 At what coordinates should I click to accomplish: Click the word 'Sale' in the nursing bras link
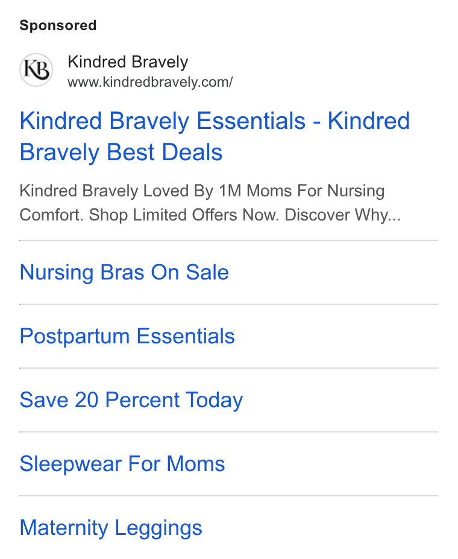tap(207, 272)
